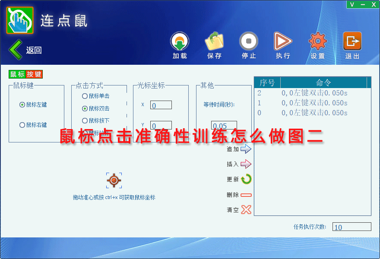380x259 pixels.
Task: Click the 插入 insert pink arrow
Action: point(246,164)
